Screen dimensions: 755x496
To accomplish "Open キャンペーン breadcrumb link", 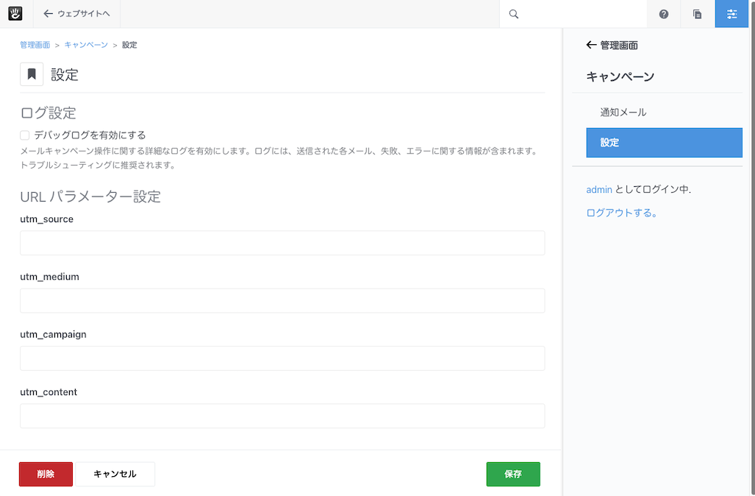I will [x=86, y=45].
